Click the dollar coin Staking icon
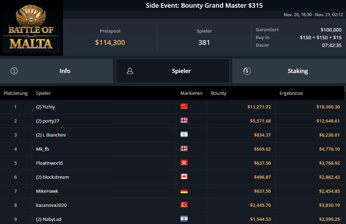This screenshot has width=346, height=224. (247, 71)
